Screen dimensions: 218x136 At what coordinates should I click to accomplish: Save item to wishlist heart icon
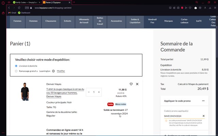[x=131, y=84]
